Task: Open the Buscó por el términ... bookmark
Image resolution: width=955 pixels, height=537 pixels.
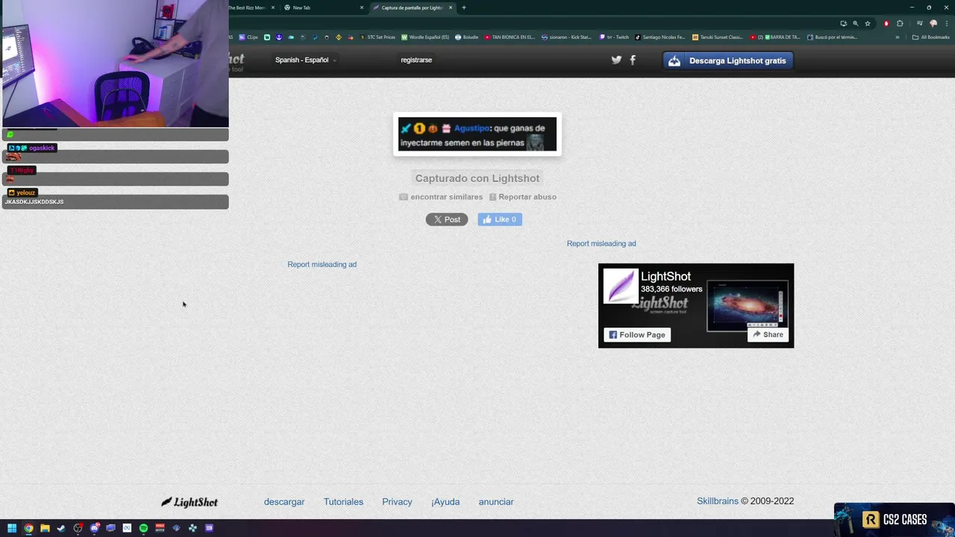Action: point(832,37)
